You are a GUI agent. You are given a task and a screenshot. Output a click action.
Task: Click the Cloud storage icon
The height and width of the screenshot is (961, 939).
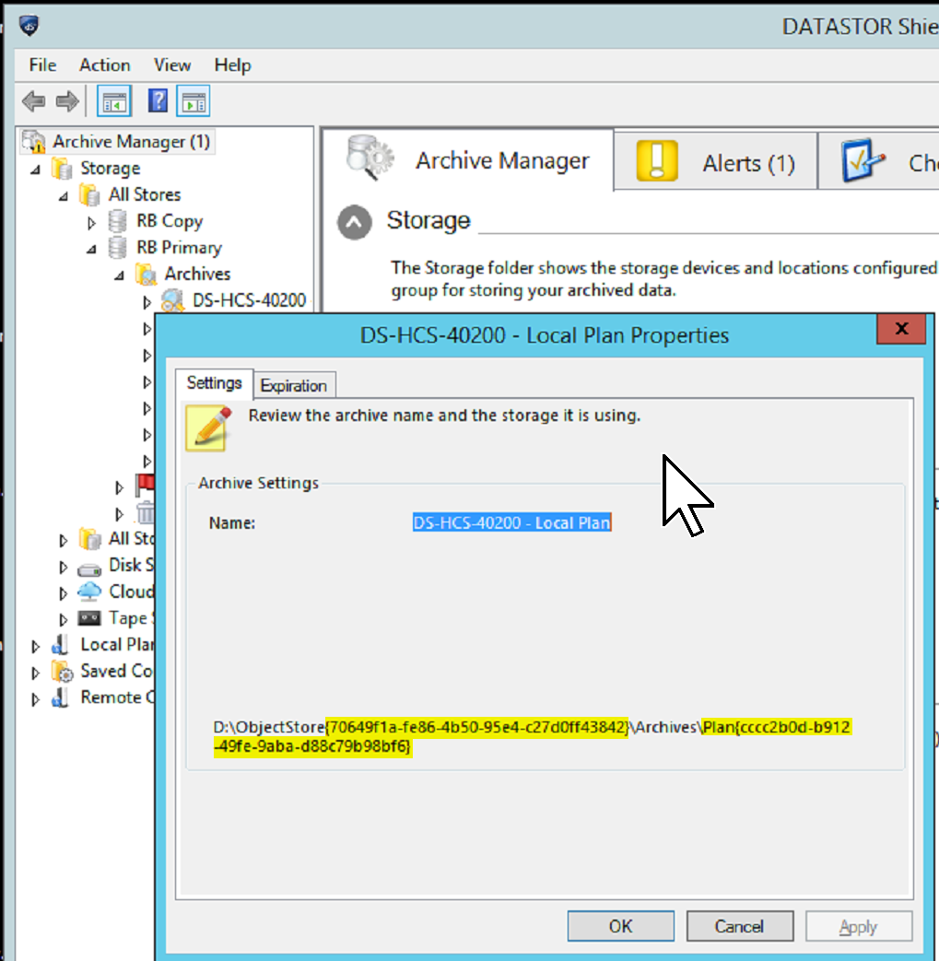coord(89,592)
